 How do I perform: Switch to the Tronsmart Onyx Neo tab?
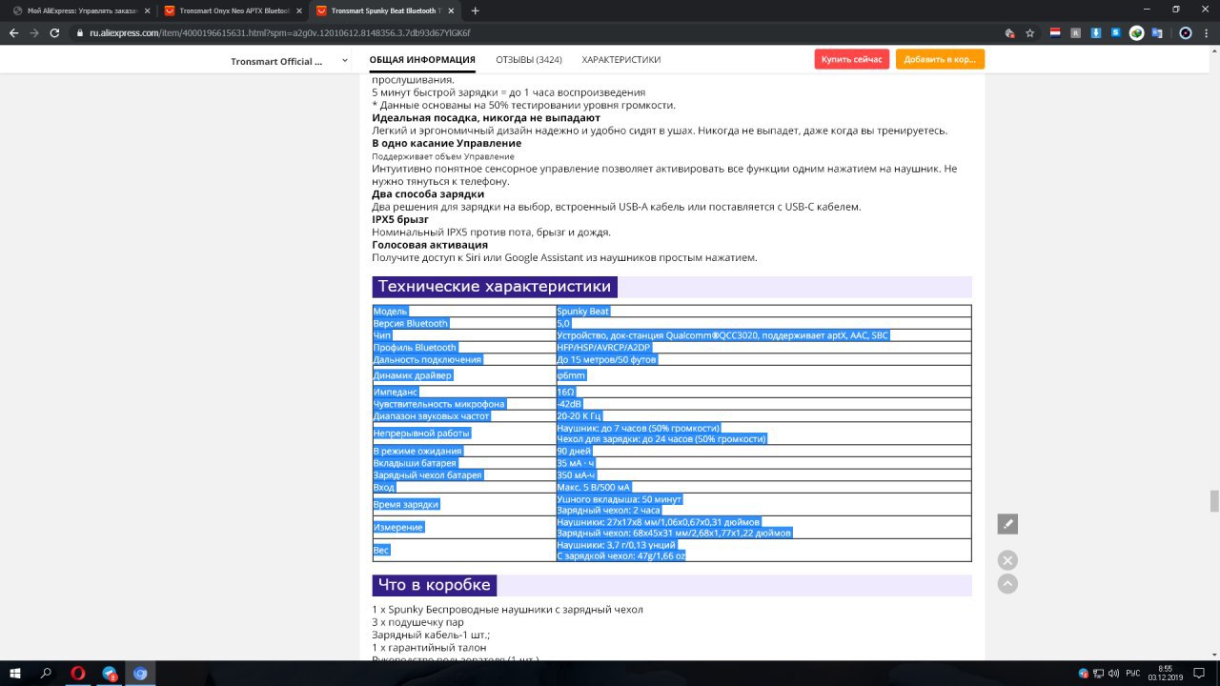[232, 10]
